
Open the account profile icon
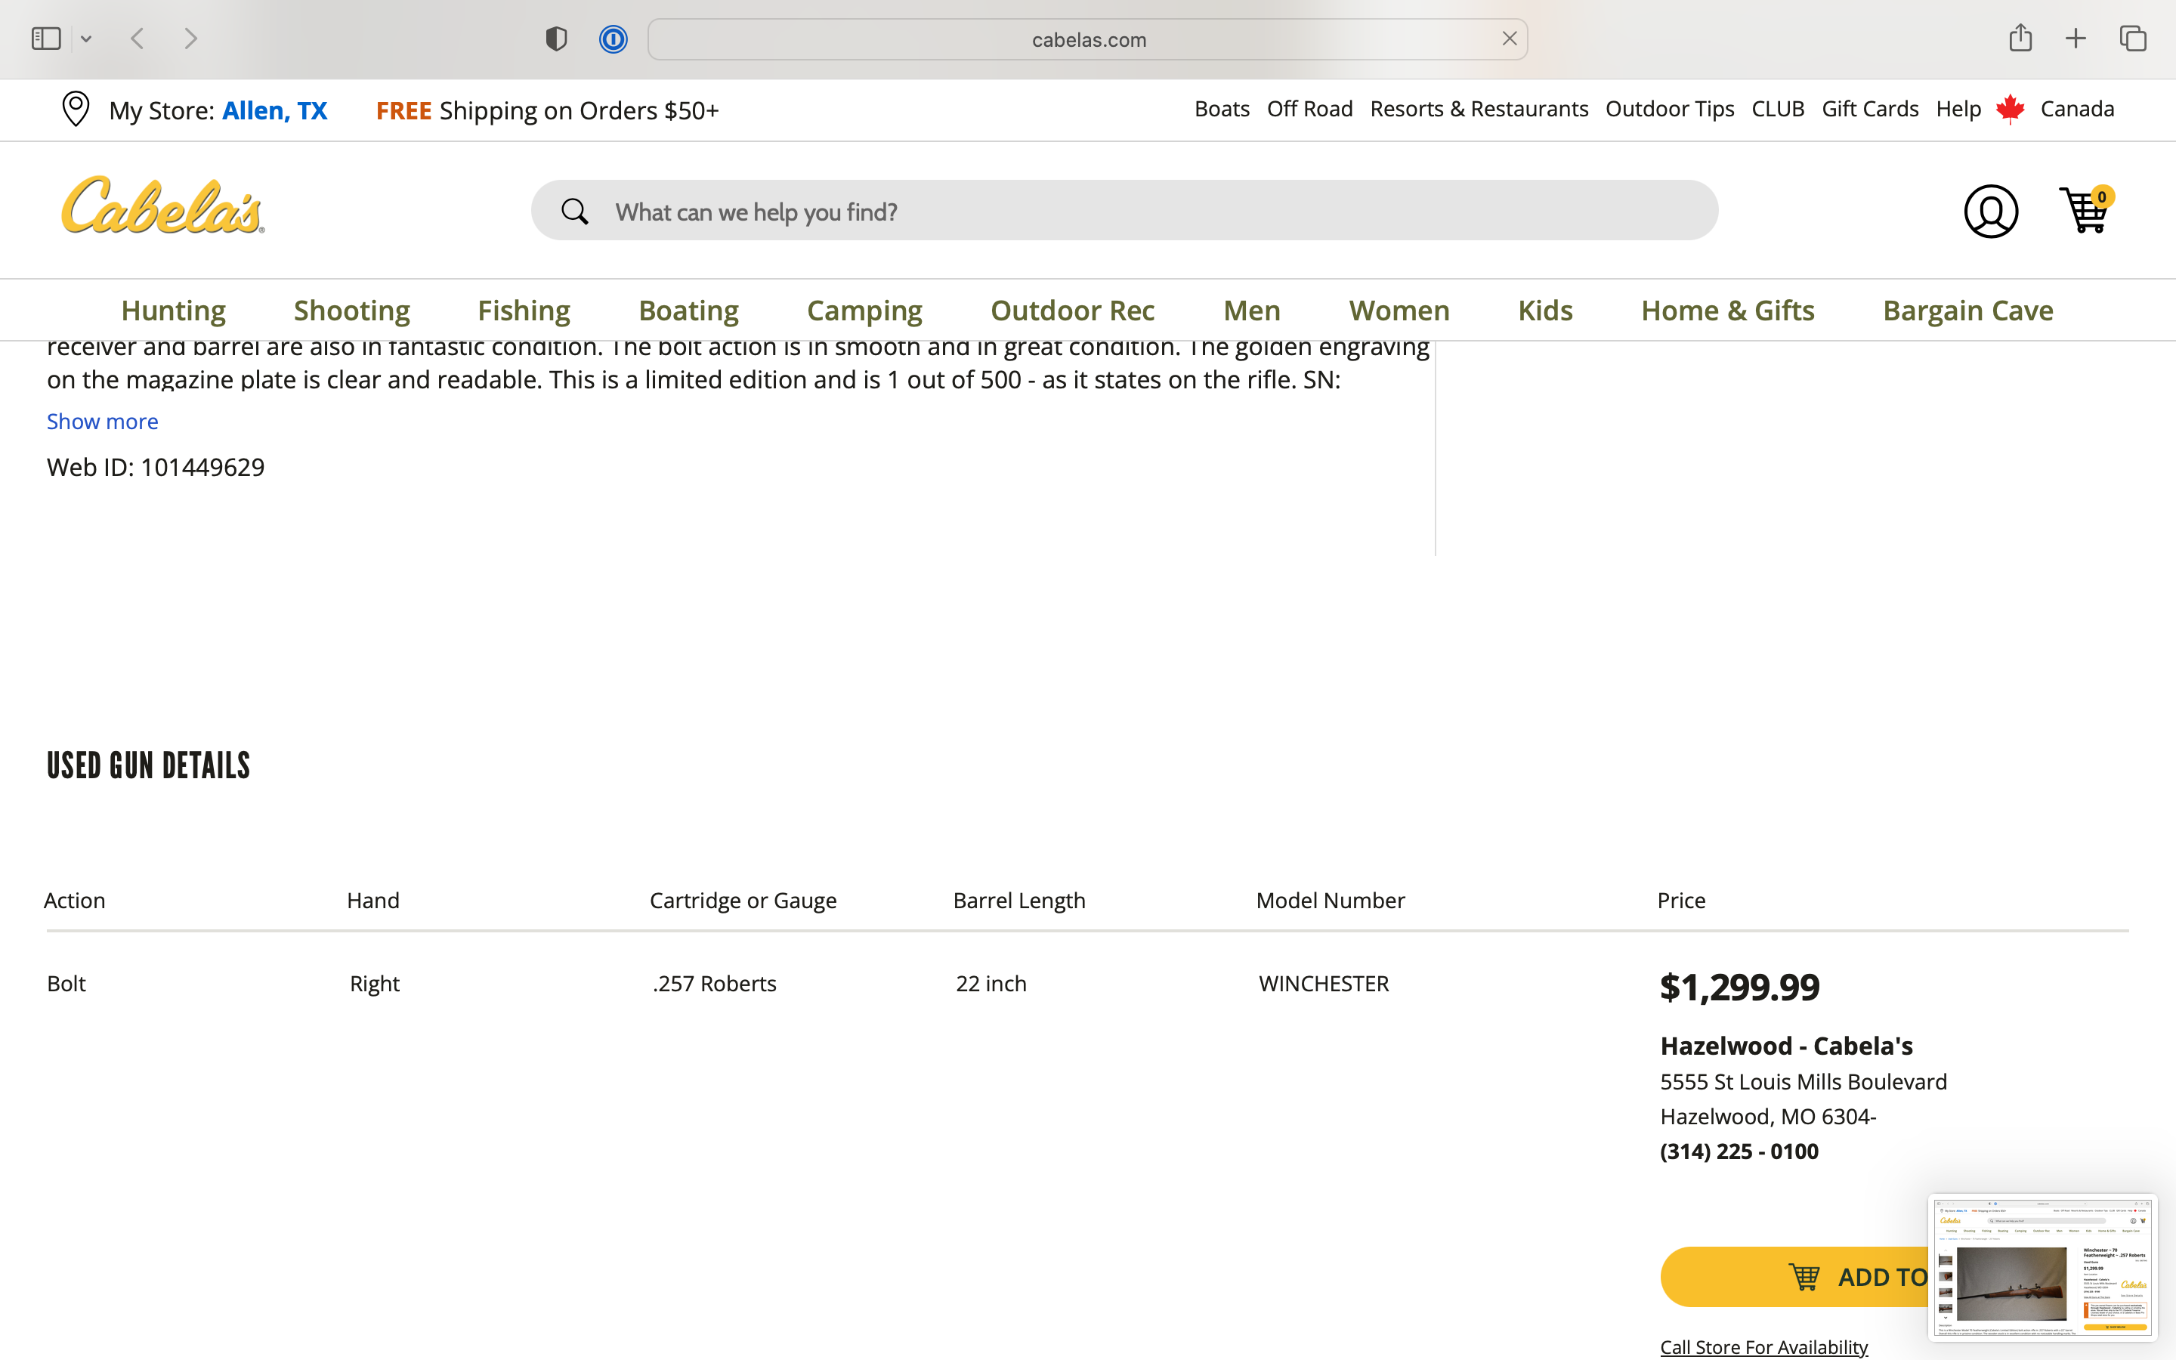click(x=1990, y=212)
